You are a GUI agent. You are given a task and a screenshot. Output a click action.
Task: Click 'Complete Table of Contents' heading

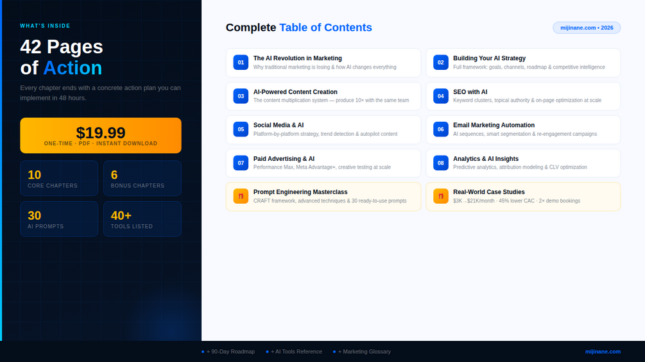tap(298, 28)
